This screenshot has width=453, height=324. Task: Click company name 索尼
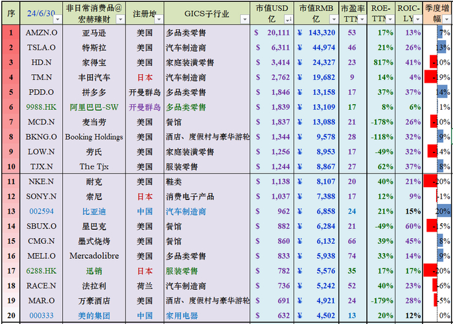94,196
